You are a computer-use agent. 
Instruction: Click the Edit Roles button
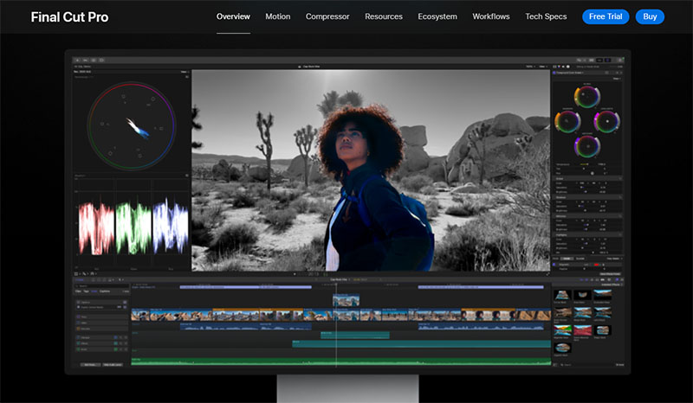point(91,365)
